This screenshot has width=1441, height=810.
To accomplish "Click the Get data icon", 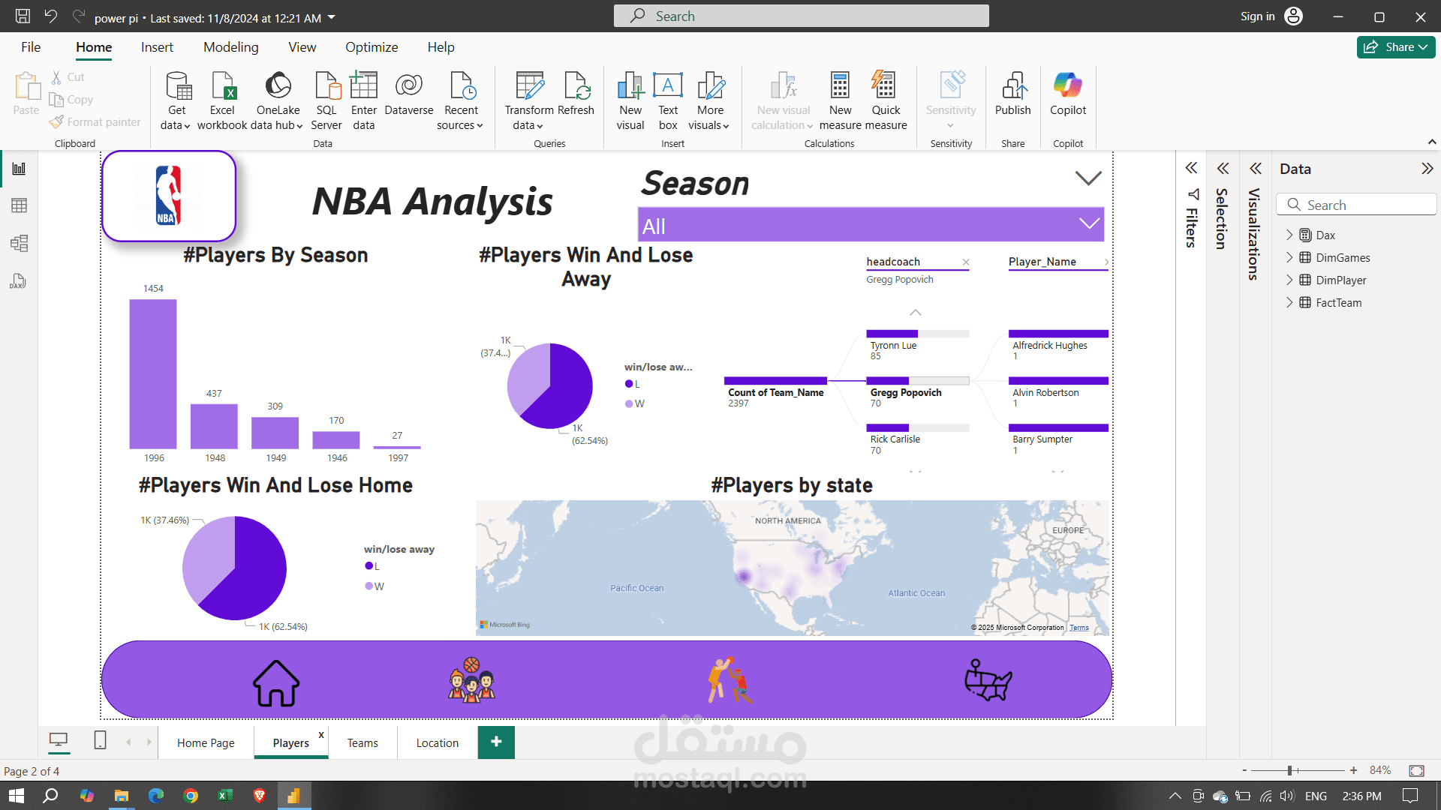I will 177,87.
